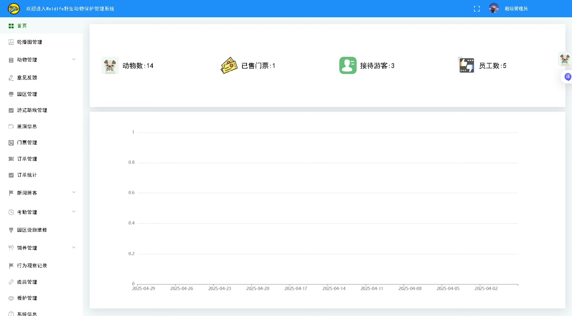Open 行为观察记录 menu item
The height and width of the screenshot is (316, 572).
[x=41, y=266]
